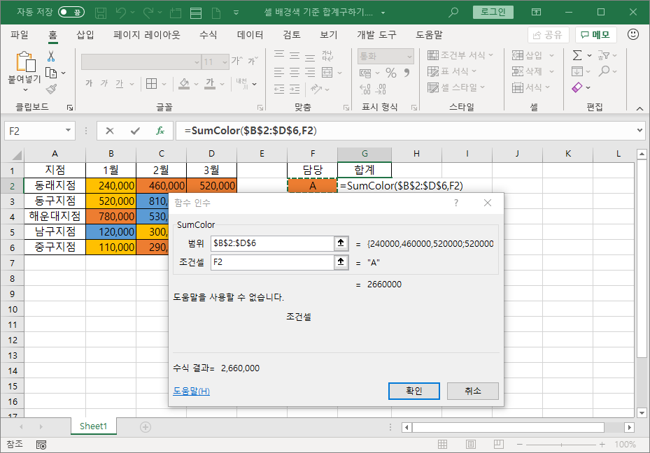The image size is (650, 453).
Task: Switch to Page Break Preview icon
Action: tap(499, 445)
